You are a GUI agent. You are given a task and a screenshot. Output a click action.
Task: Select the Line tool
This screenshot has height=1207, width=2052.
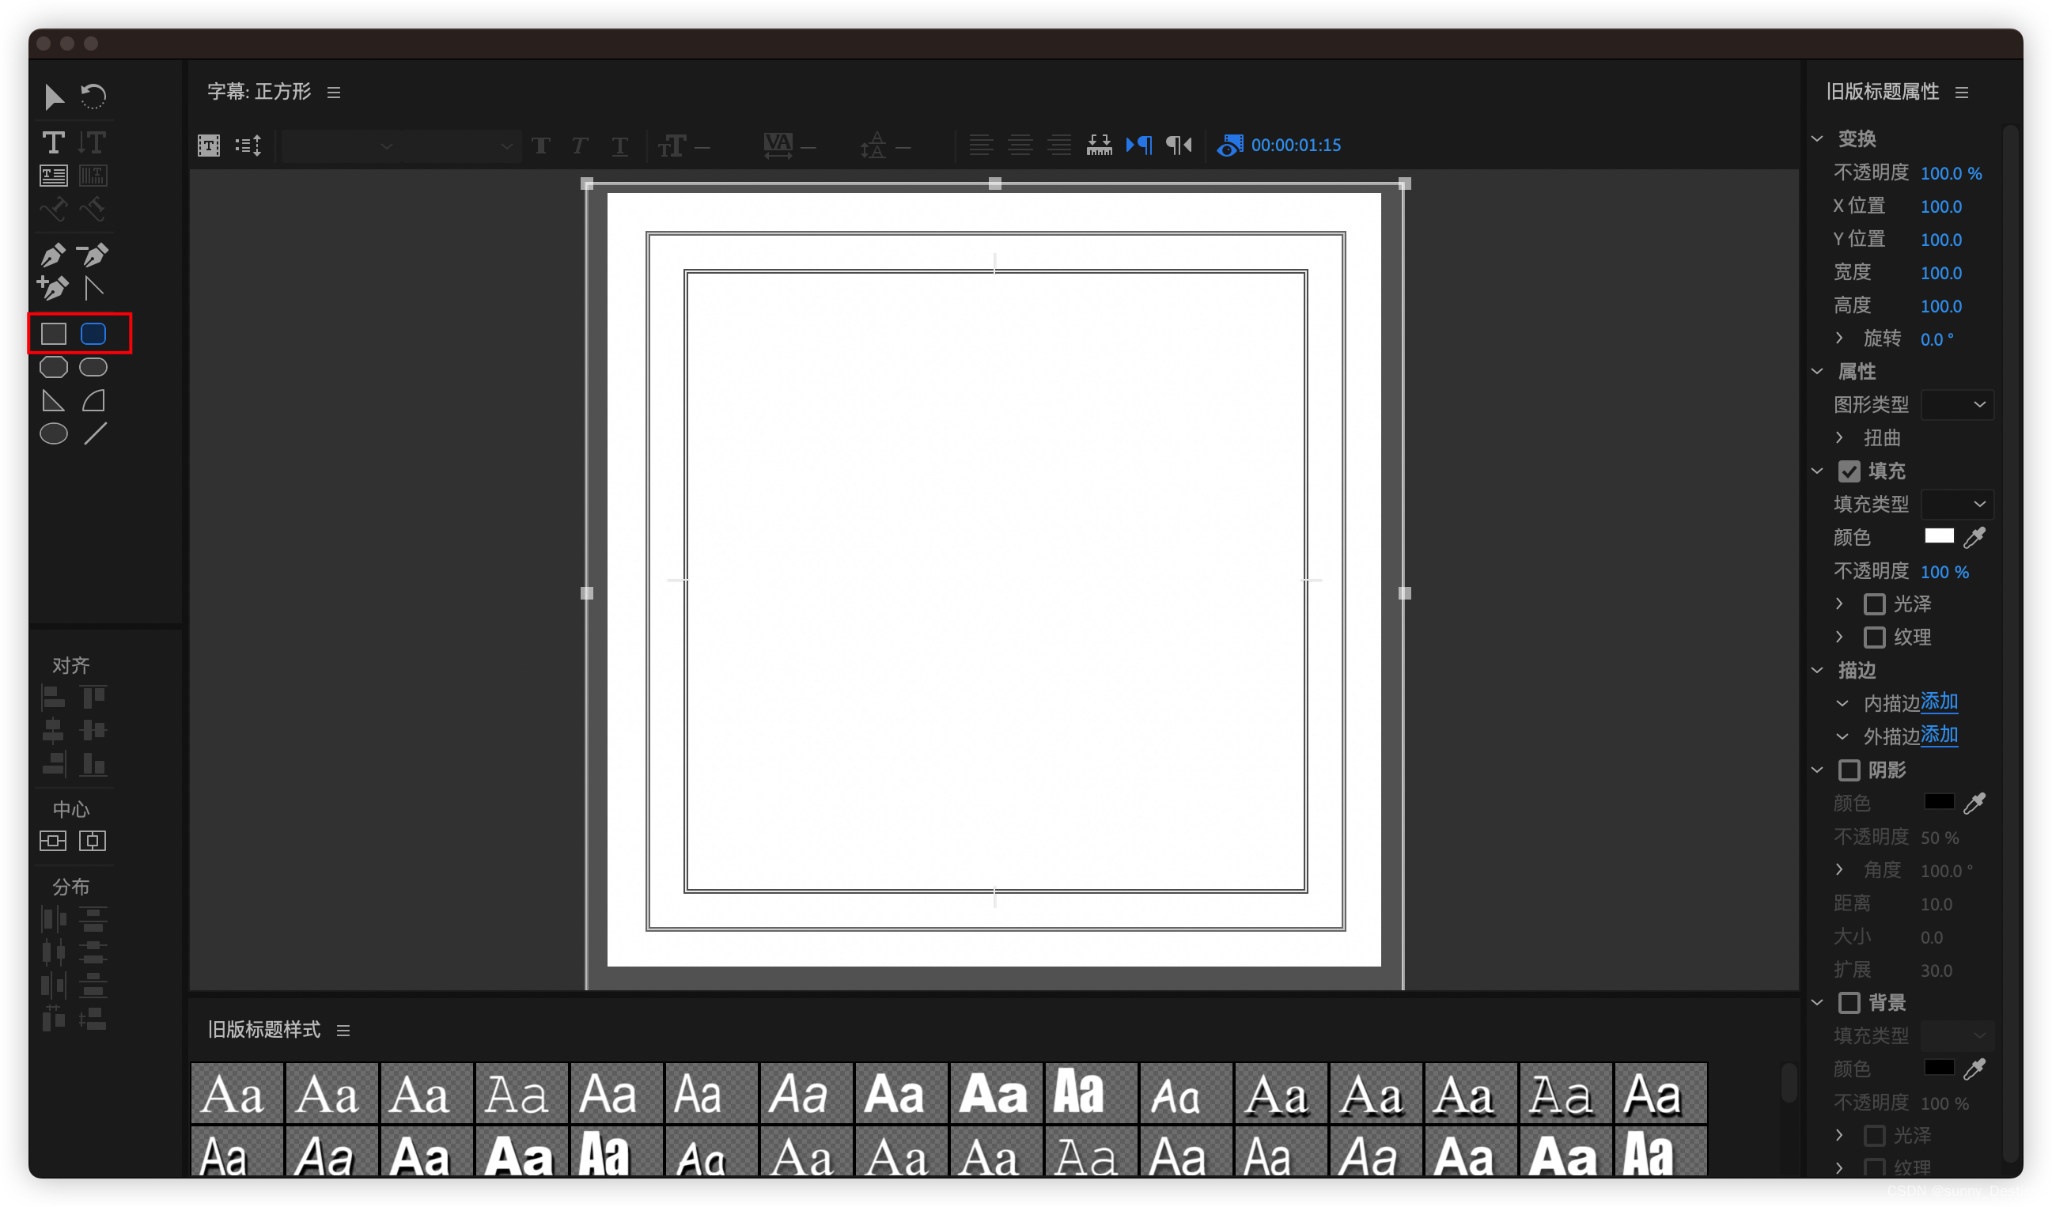coord(94,434)
